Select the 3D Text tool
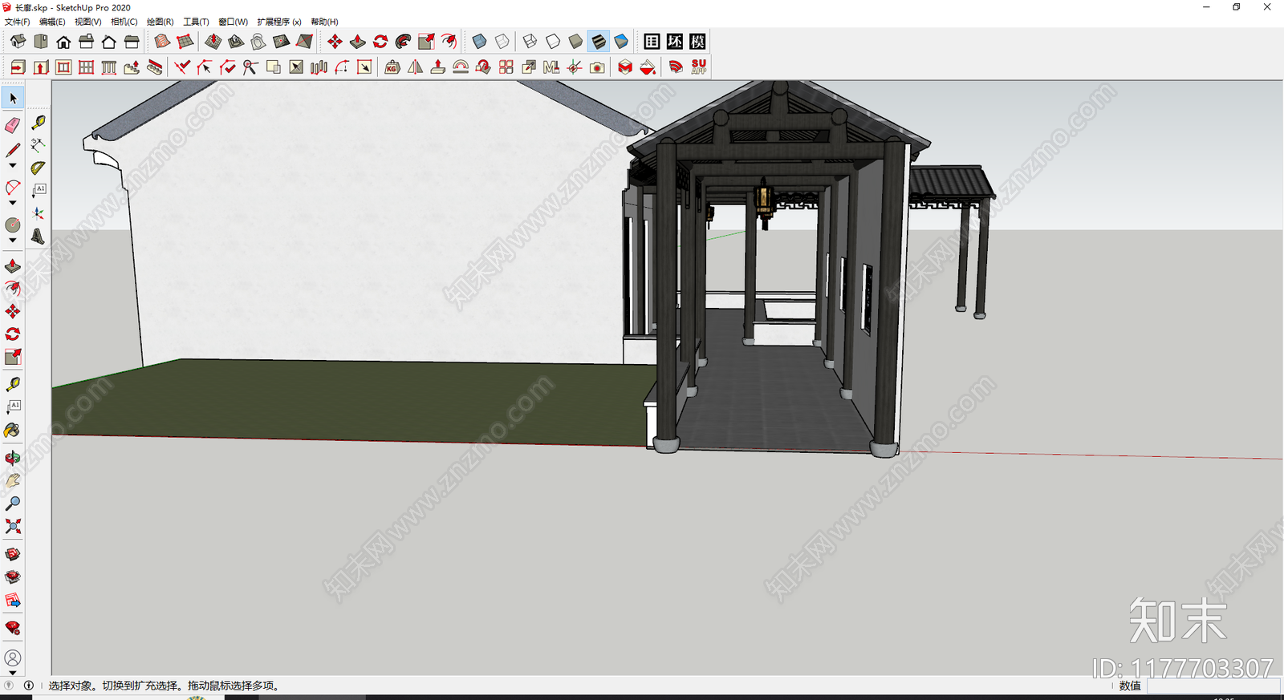Viewport: 1284px width, 700px height. point(39,237)
